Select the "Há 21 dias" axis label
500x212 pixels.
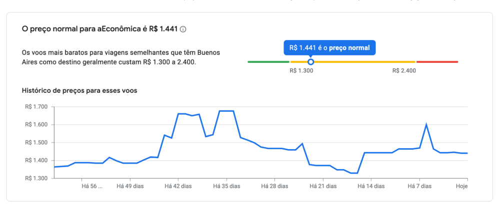pos(323,186)
